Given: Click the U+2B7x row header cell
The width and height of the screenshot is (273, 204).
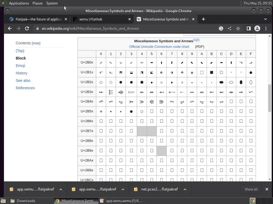Looking at the screenshot, I should pyautogui.click(x=87, y=131).
